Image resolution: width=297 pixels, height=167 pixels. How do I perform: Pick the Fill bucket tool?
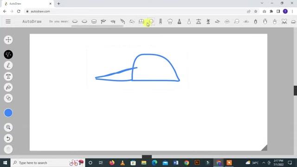pyautogui.click(x=8, y=87)
